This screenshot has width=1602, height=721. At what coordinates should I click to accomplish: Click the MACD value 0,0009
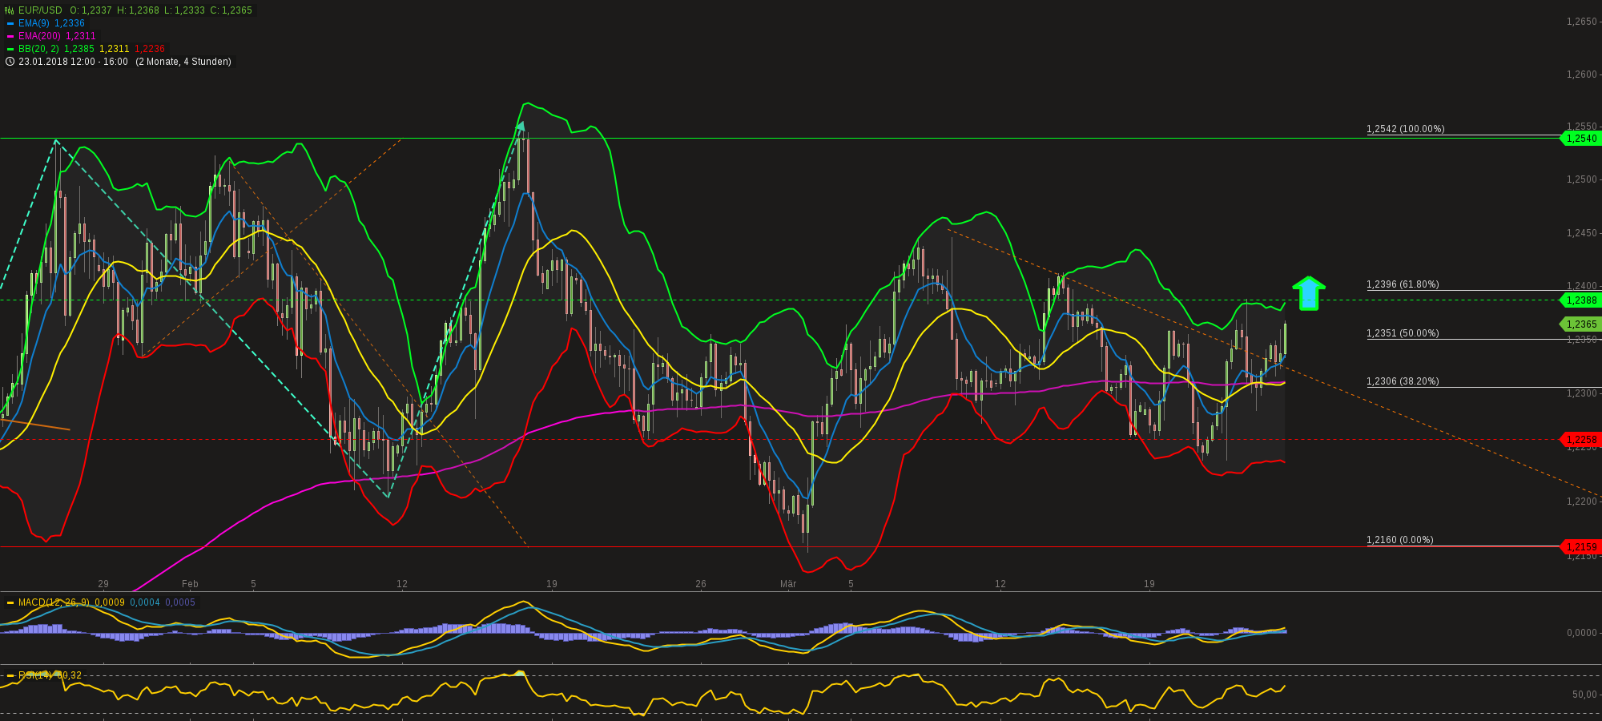(110, 602)
